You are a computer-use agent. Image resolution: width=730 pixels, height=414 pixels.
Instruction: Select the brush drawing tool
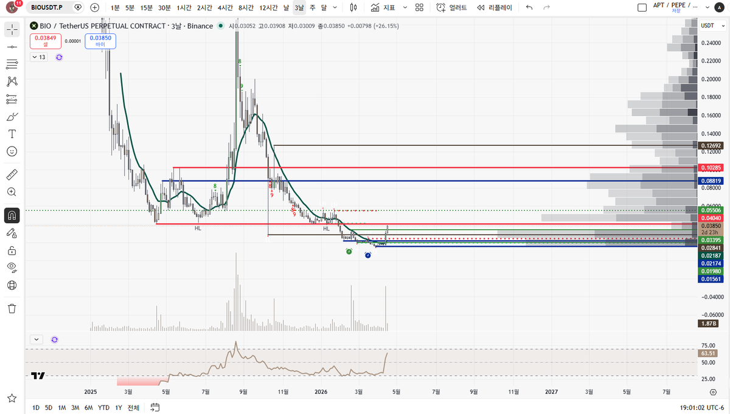12,116
